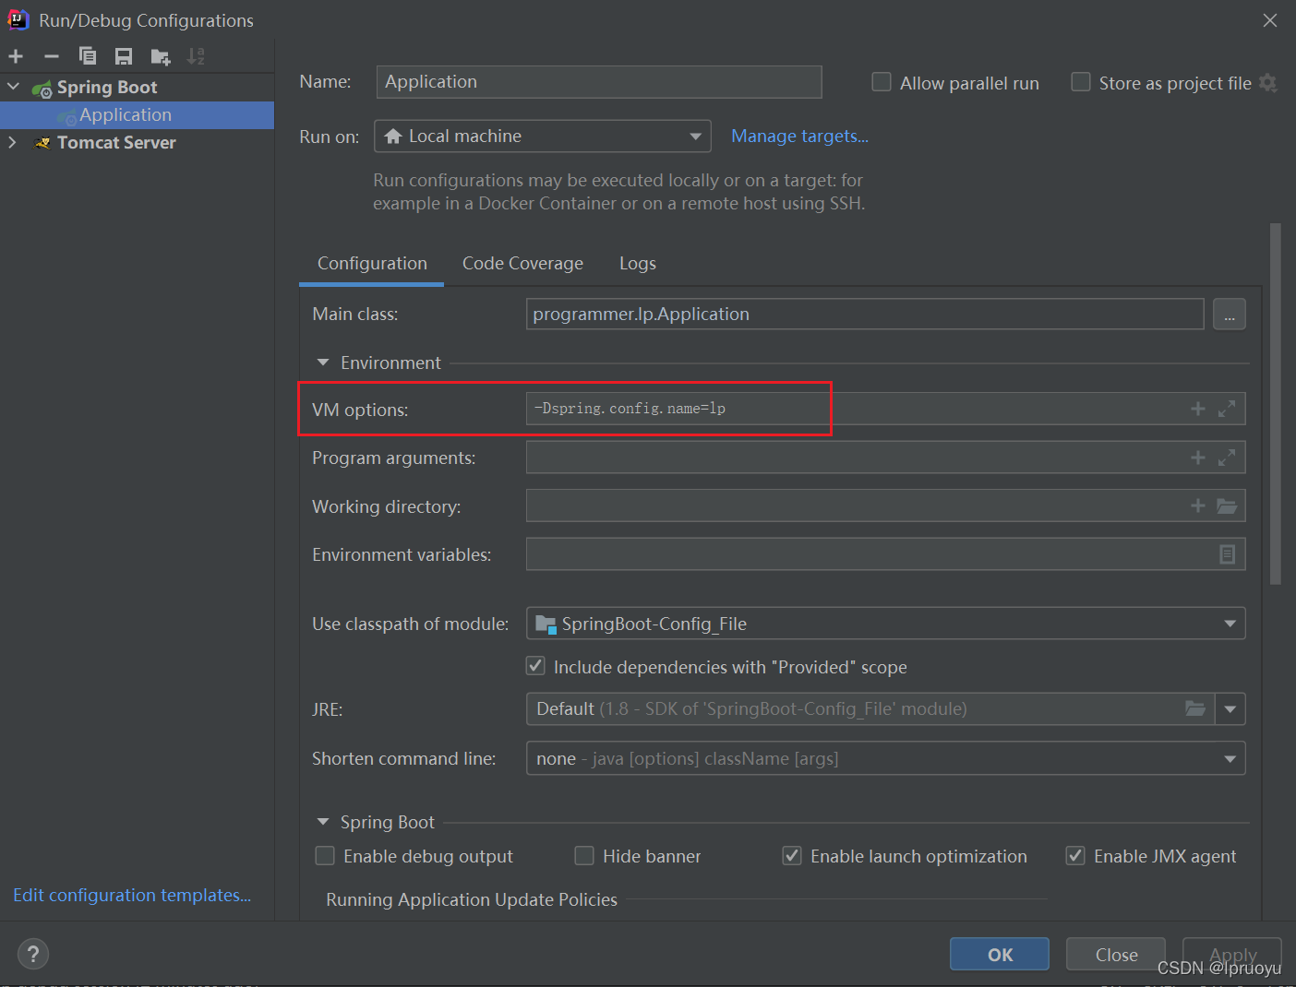
Task: Switch to the Code Coverage tab
Action: 522,264
